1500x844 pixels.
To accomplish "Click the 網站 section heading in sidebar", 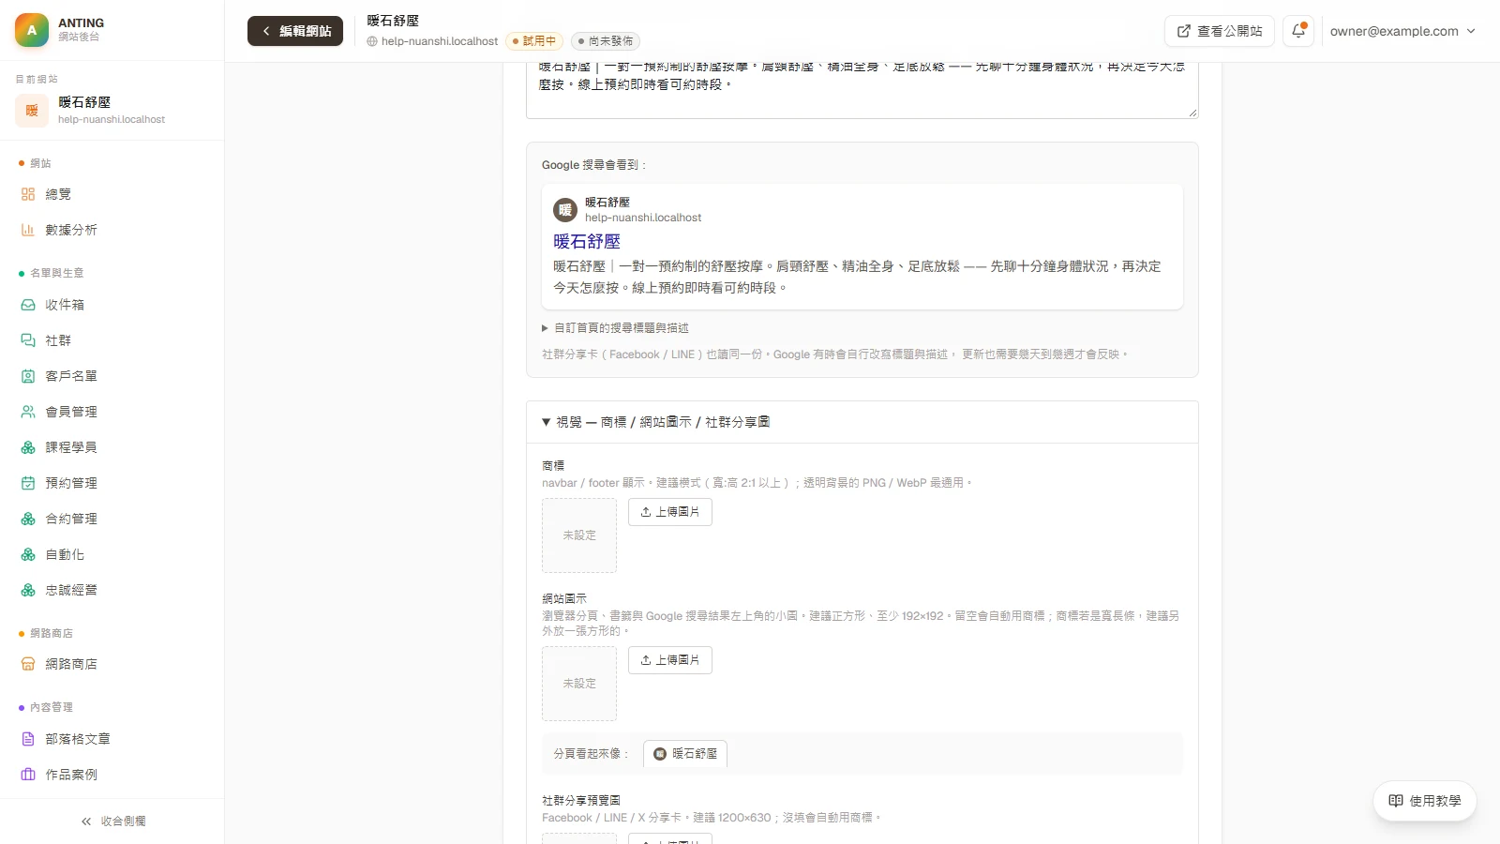I will pyautogui.click(x=40, y=163).
